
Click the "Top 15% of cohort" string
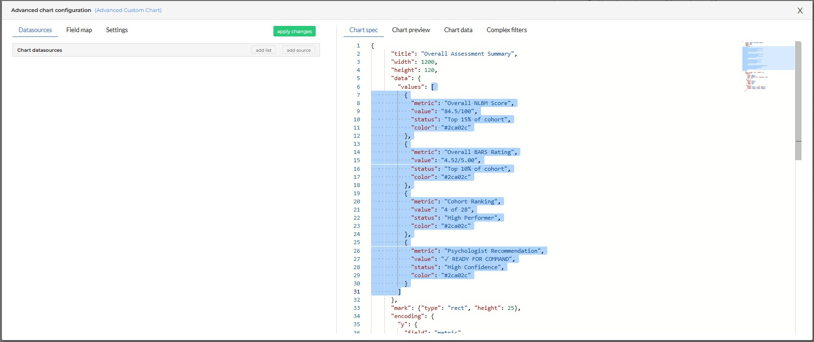tap(476, 119)
